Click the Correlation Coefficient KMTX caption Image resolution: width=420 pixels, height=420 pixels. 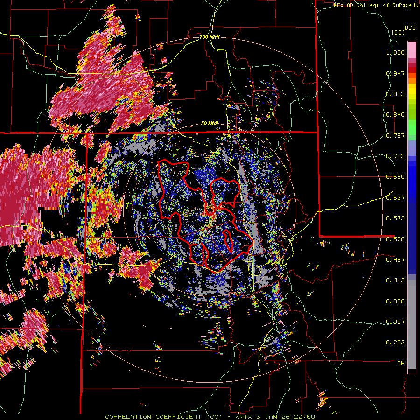210,417
